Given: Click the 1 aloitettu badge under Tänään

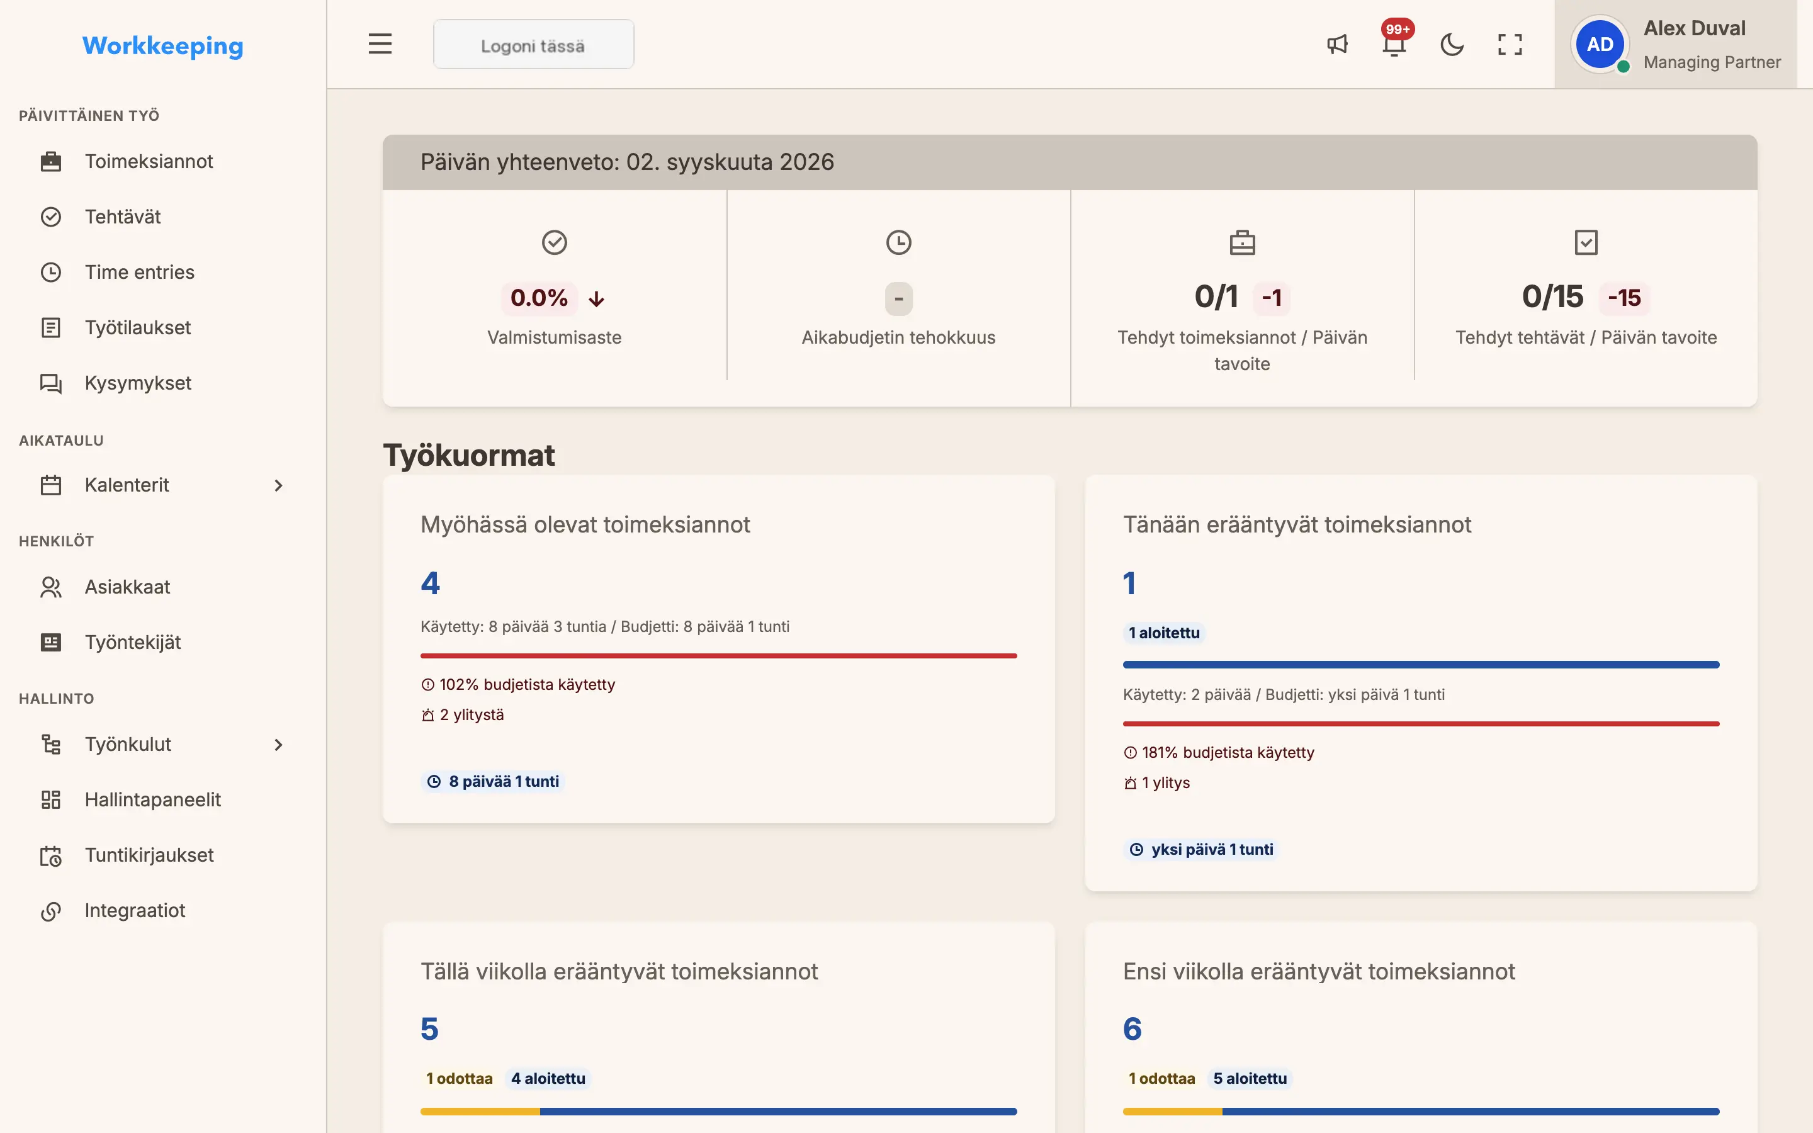Looking at the screenshot, I should (1163, 633).
